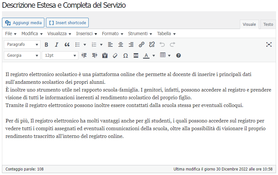The height and width of the screenshot is (175, 278).
Task: Enter fullscreen editor mode
Action: tap(269, 44)
